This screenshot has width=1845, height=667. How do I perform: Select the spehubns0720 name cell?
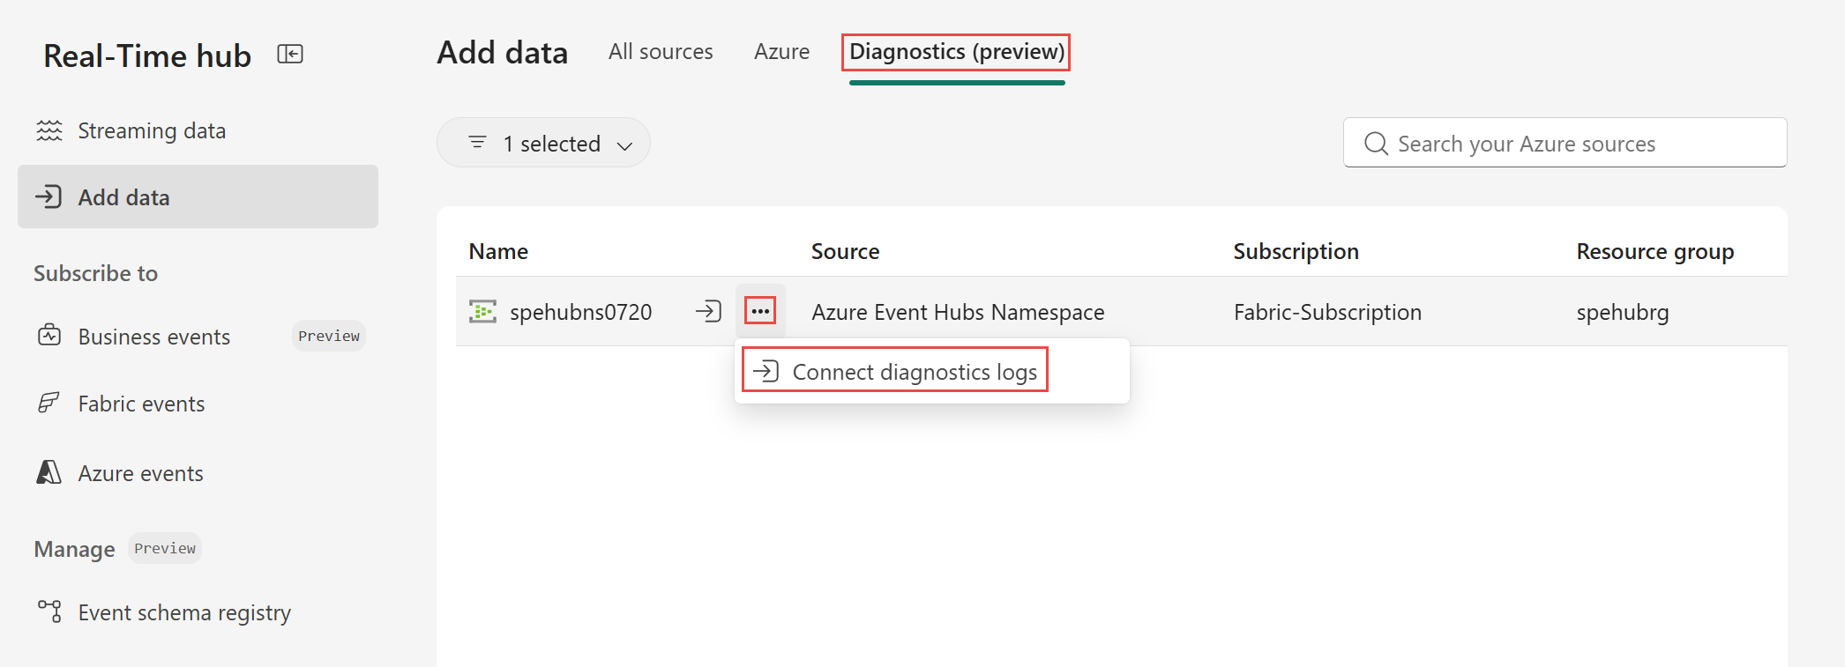(x=581, y=312)
